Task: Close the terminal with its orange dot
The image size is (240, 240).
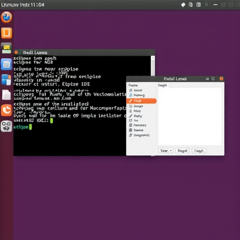Action: (x=16, y=52)
